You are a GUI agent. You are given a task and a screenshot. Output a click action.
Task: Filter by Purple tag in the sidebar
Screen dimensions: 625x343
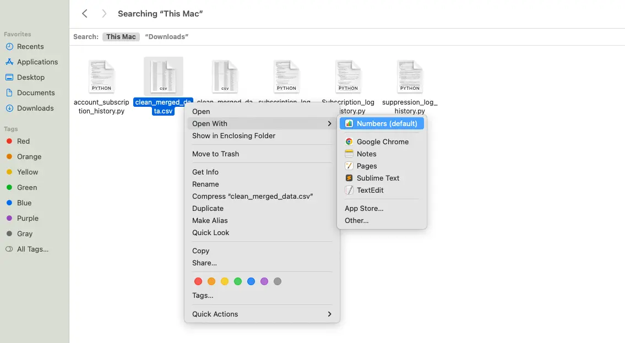pyautogui.click(x=27, y=218)
